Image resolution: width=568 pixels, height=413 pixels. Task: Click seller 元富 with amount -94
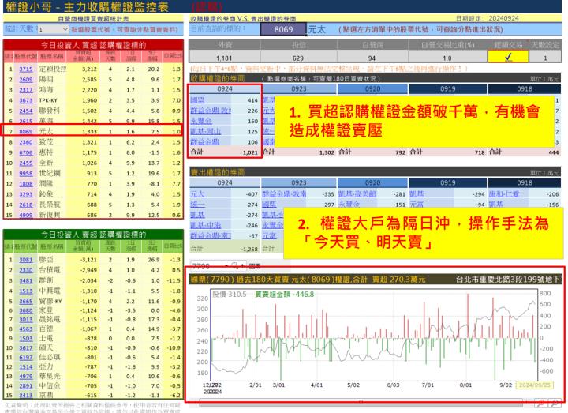417,205
